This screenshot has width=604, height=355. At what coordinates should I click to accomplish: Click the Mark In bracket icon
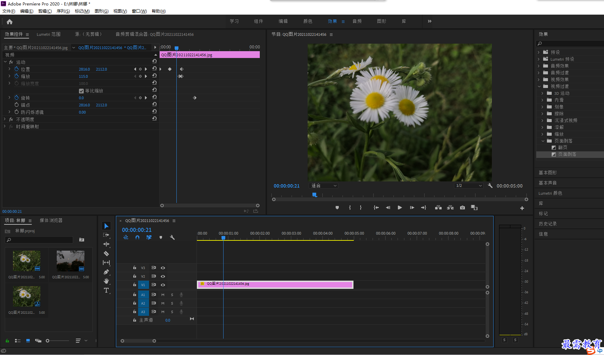(x=350, y=208)
